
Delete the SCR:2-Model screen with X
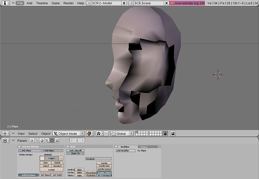point(124,3)
